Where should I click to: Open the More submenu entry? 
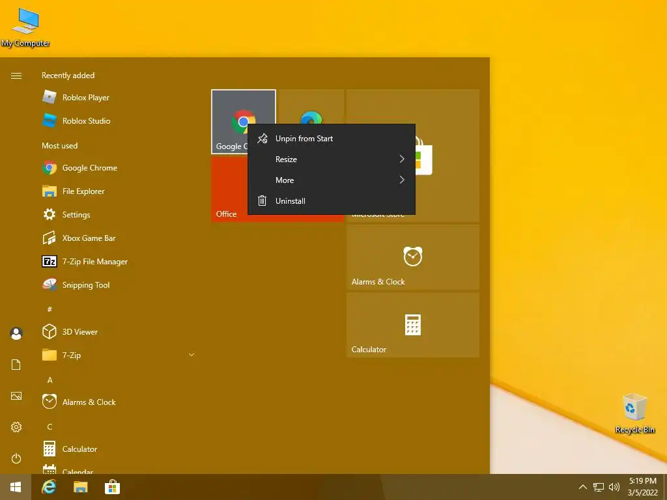(331, 180)
